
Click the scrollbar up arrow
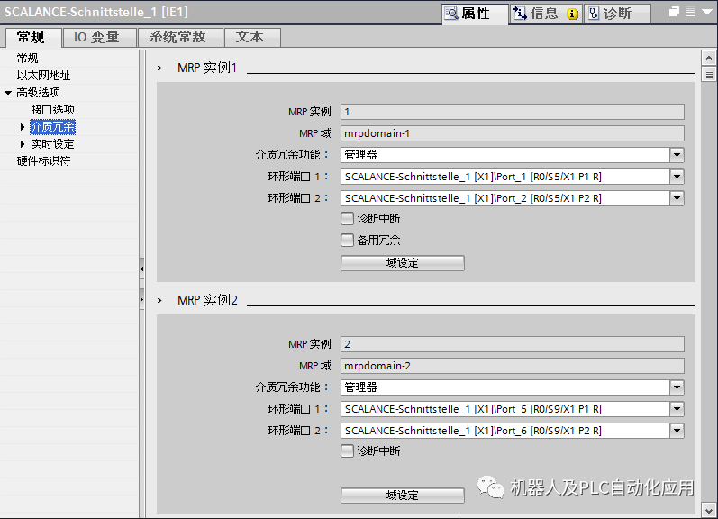(709, 59)
